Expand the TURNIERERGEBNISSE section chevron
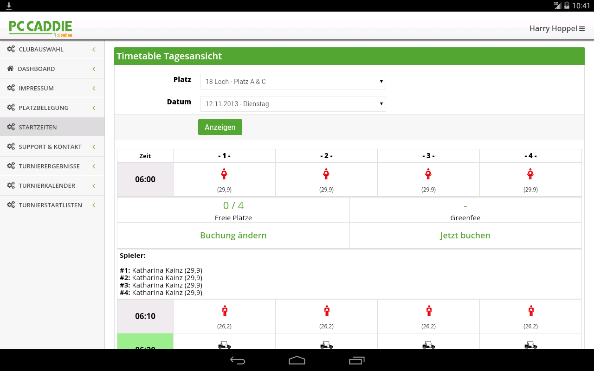This screenshot has height=371, width=594. pyautogui.click(x=94, y=166)
